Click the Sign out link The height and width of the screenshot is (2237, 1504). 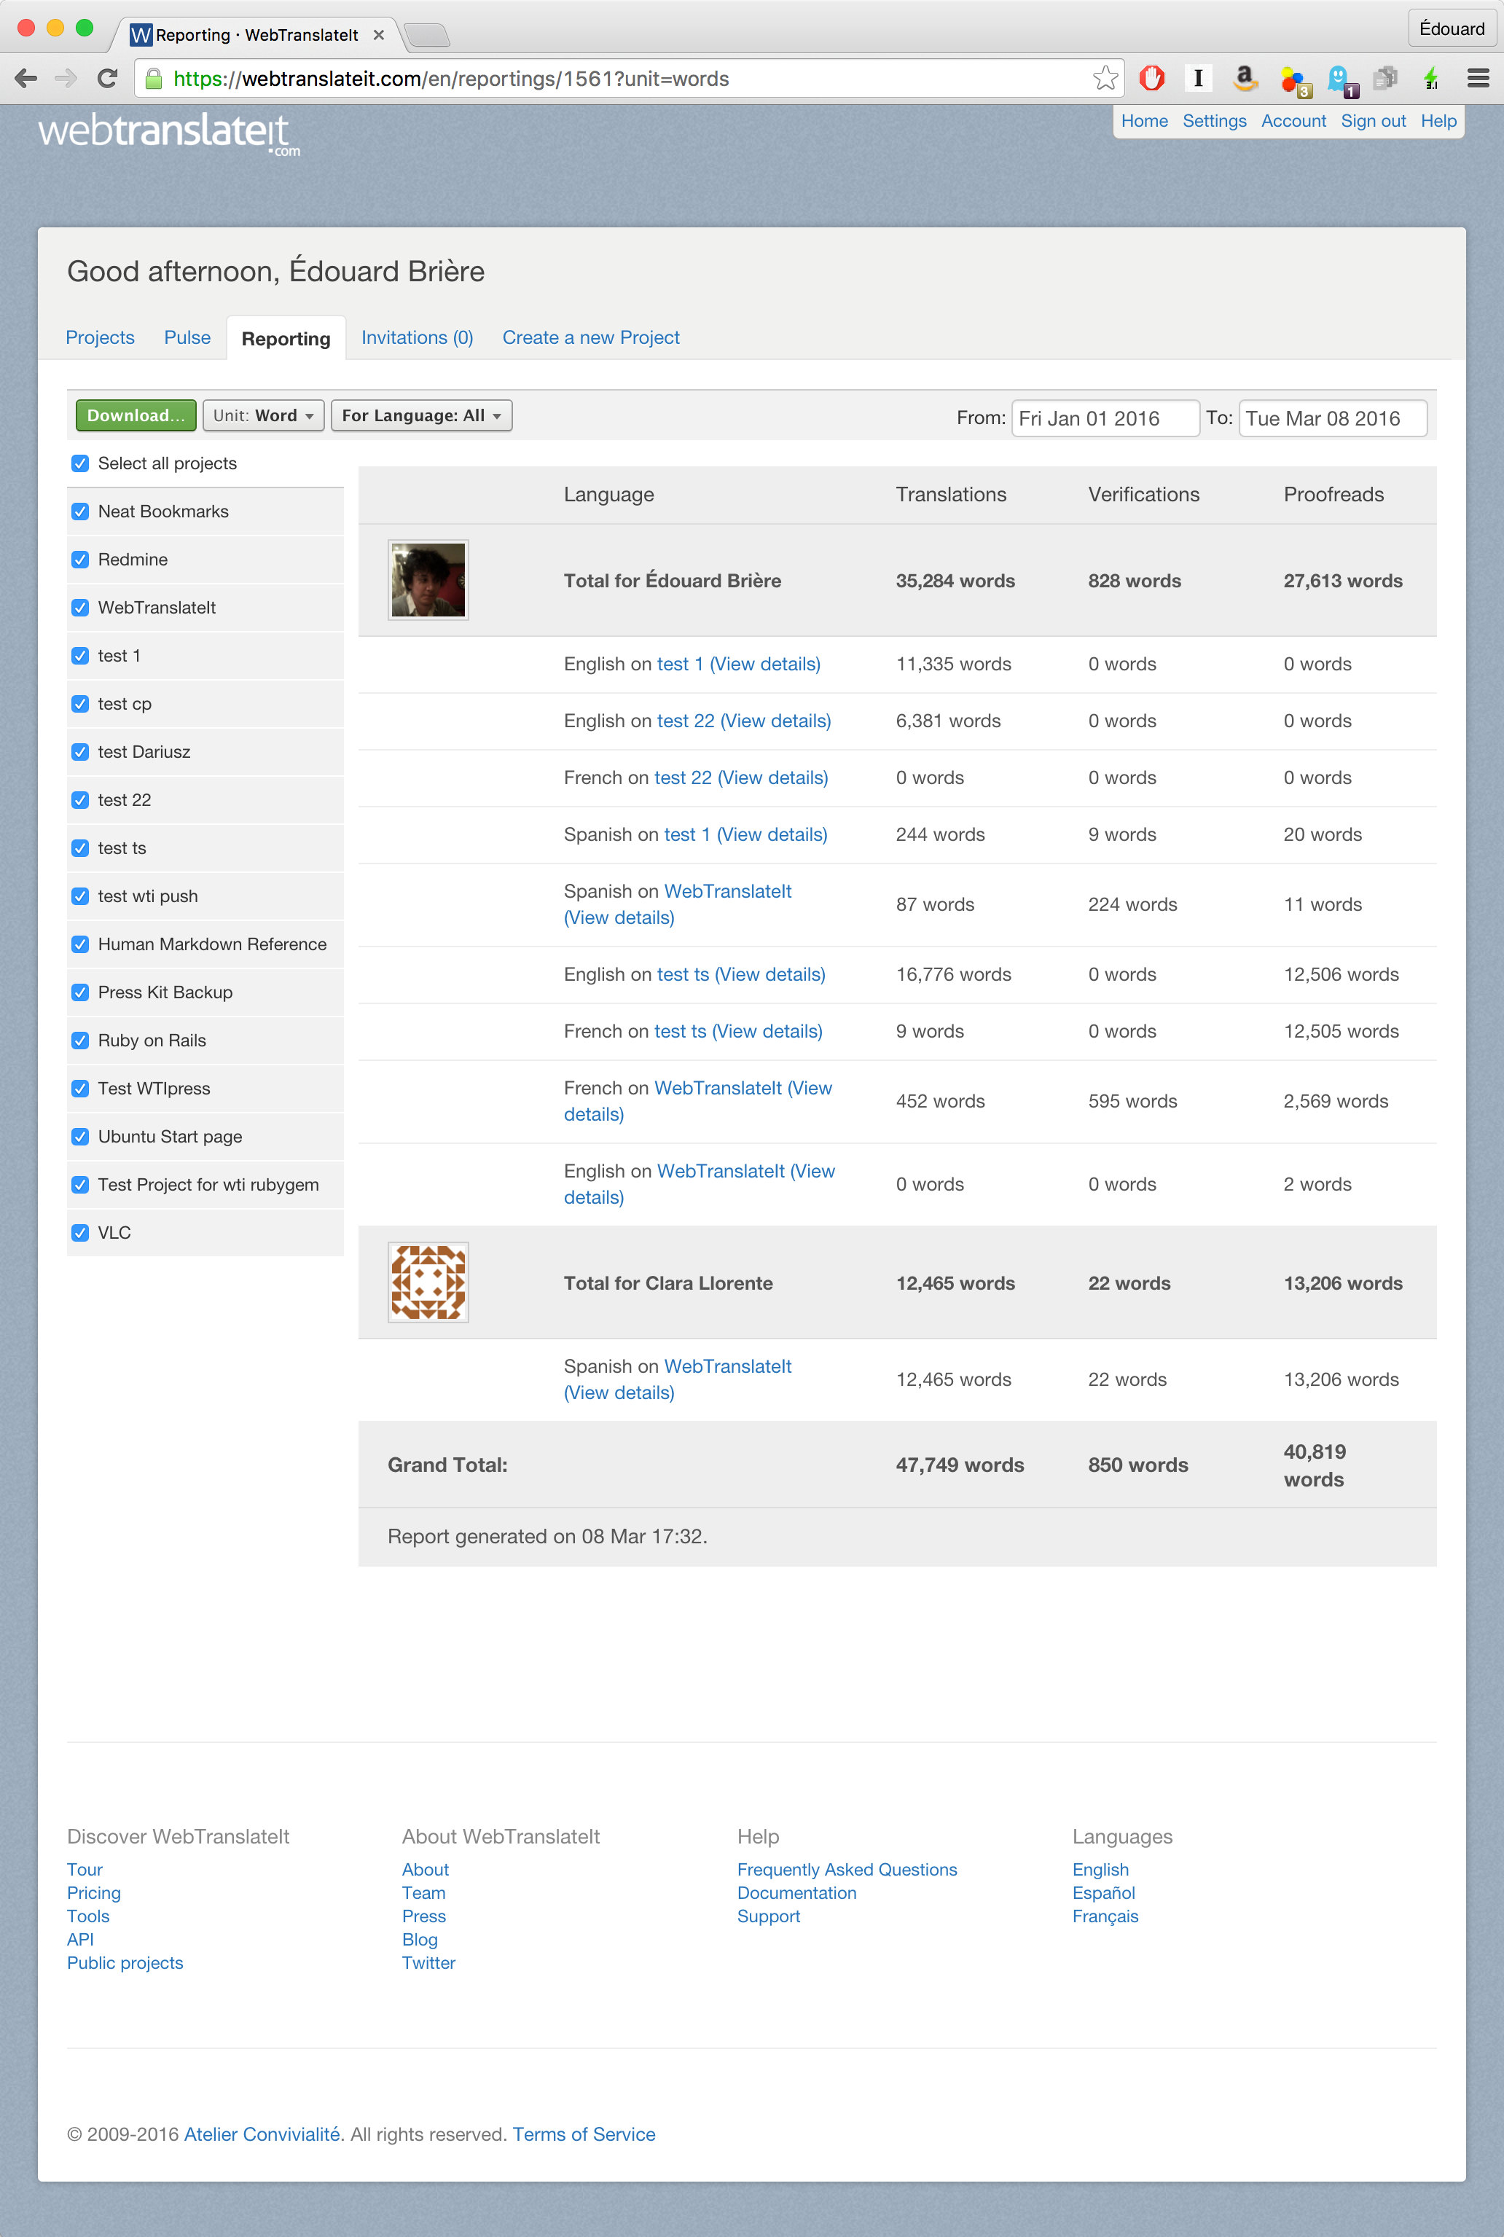point(1373,121)
